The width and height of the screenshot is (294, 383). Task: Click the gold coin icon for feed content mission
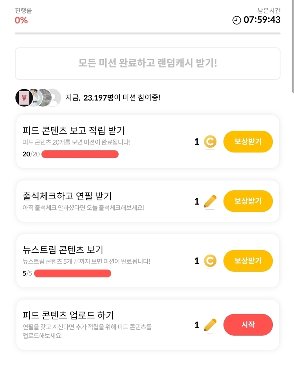click(210, 142)
